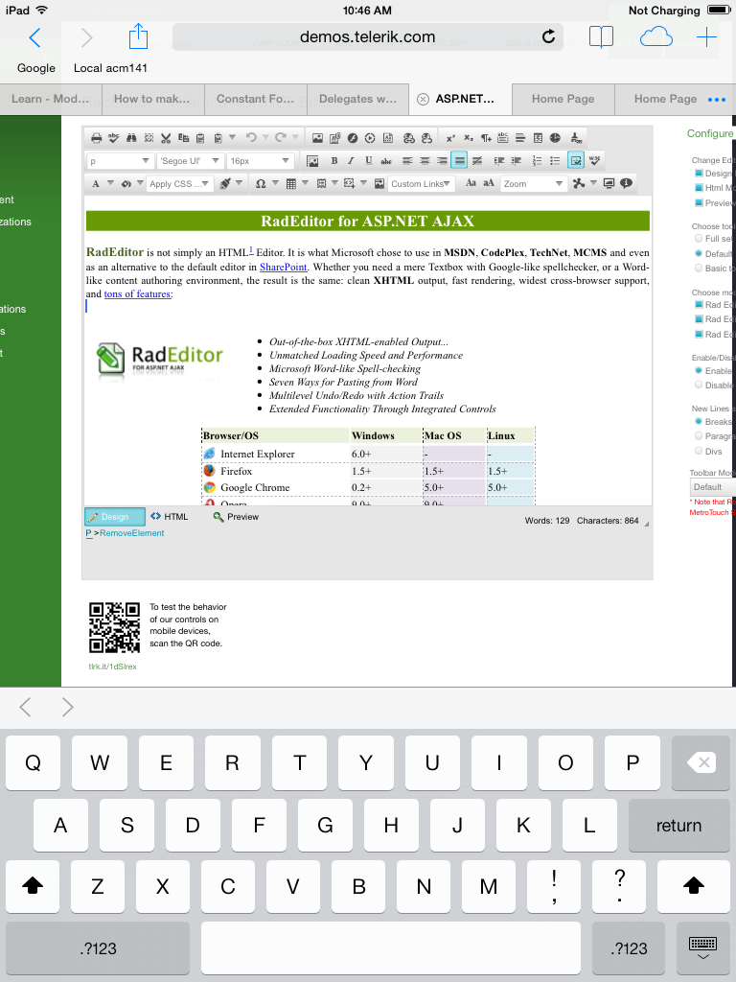
Task: Apply subscript formatting
Action: (x=468, y=138)
